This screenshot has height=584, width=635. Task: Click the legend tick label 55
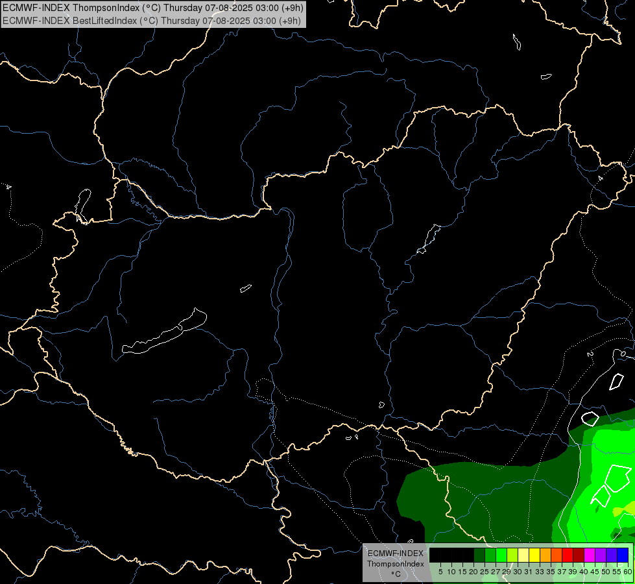click(617, 572)
